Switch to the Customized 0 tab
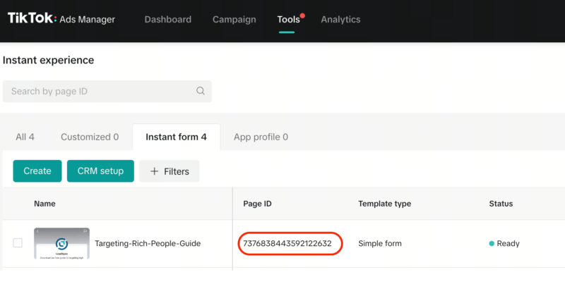The width and height of the screenshot is (565, 284). click(x=89, y=137)
